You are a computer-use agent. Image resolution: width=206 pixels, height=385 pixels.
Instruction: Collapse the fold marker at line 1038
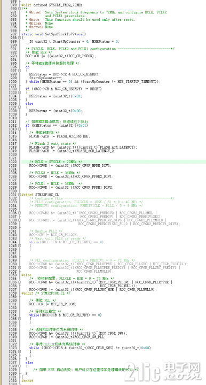click(x=19, y=220)
